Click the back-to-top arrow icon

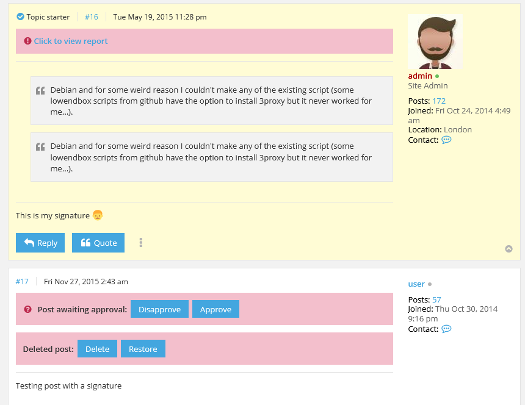pos(509,249)
